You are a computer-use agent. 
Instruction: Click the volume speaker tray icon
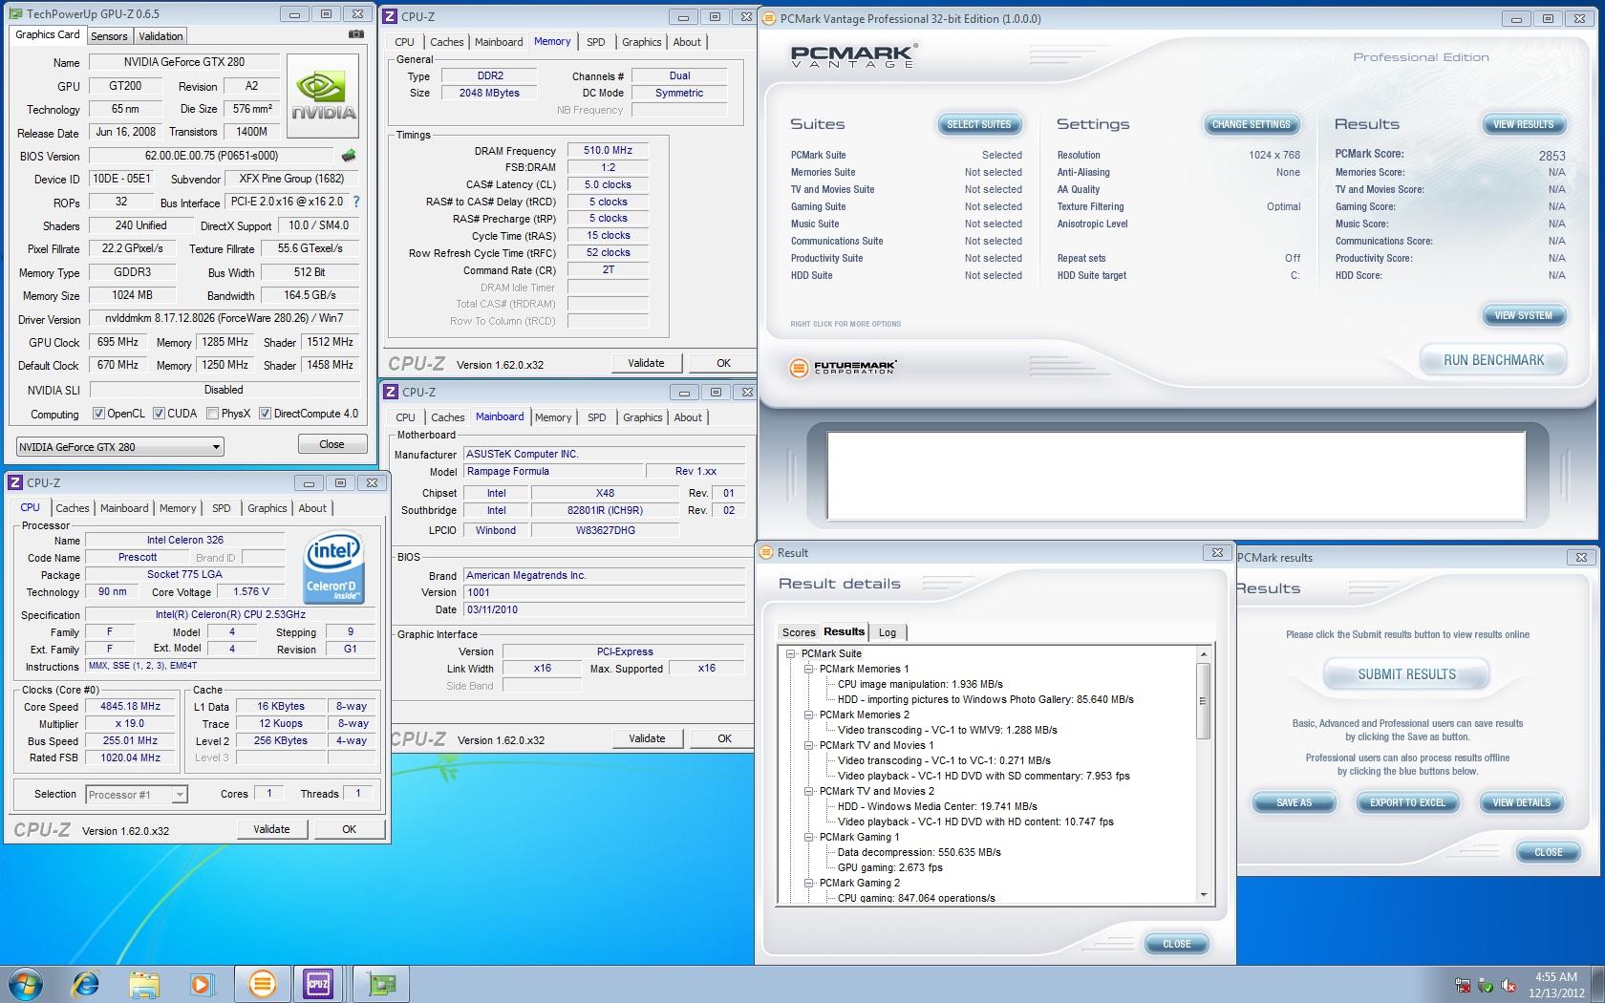click(1509, 985)
